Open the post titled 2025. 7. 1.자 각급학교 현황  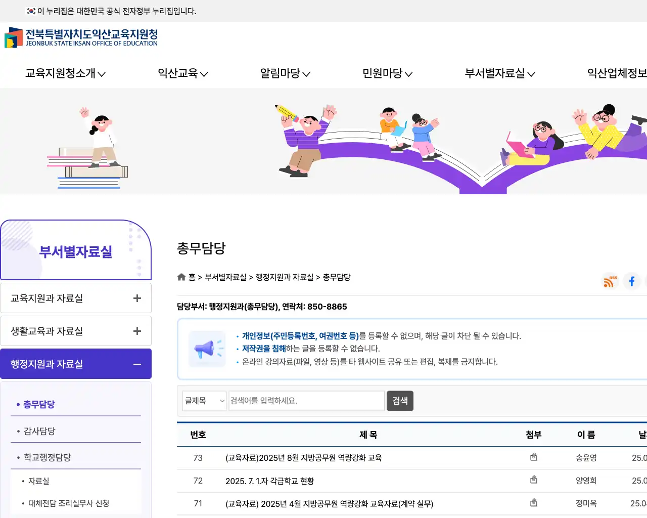[x=269, y=481]
